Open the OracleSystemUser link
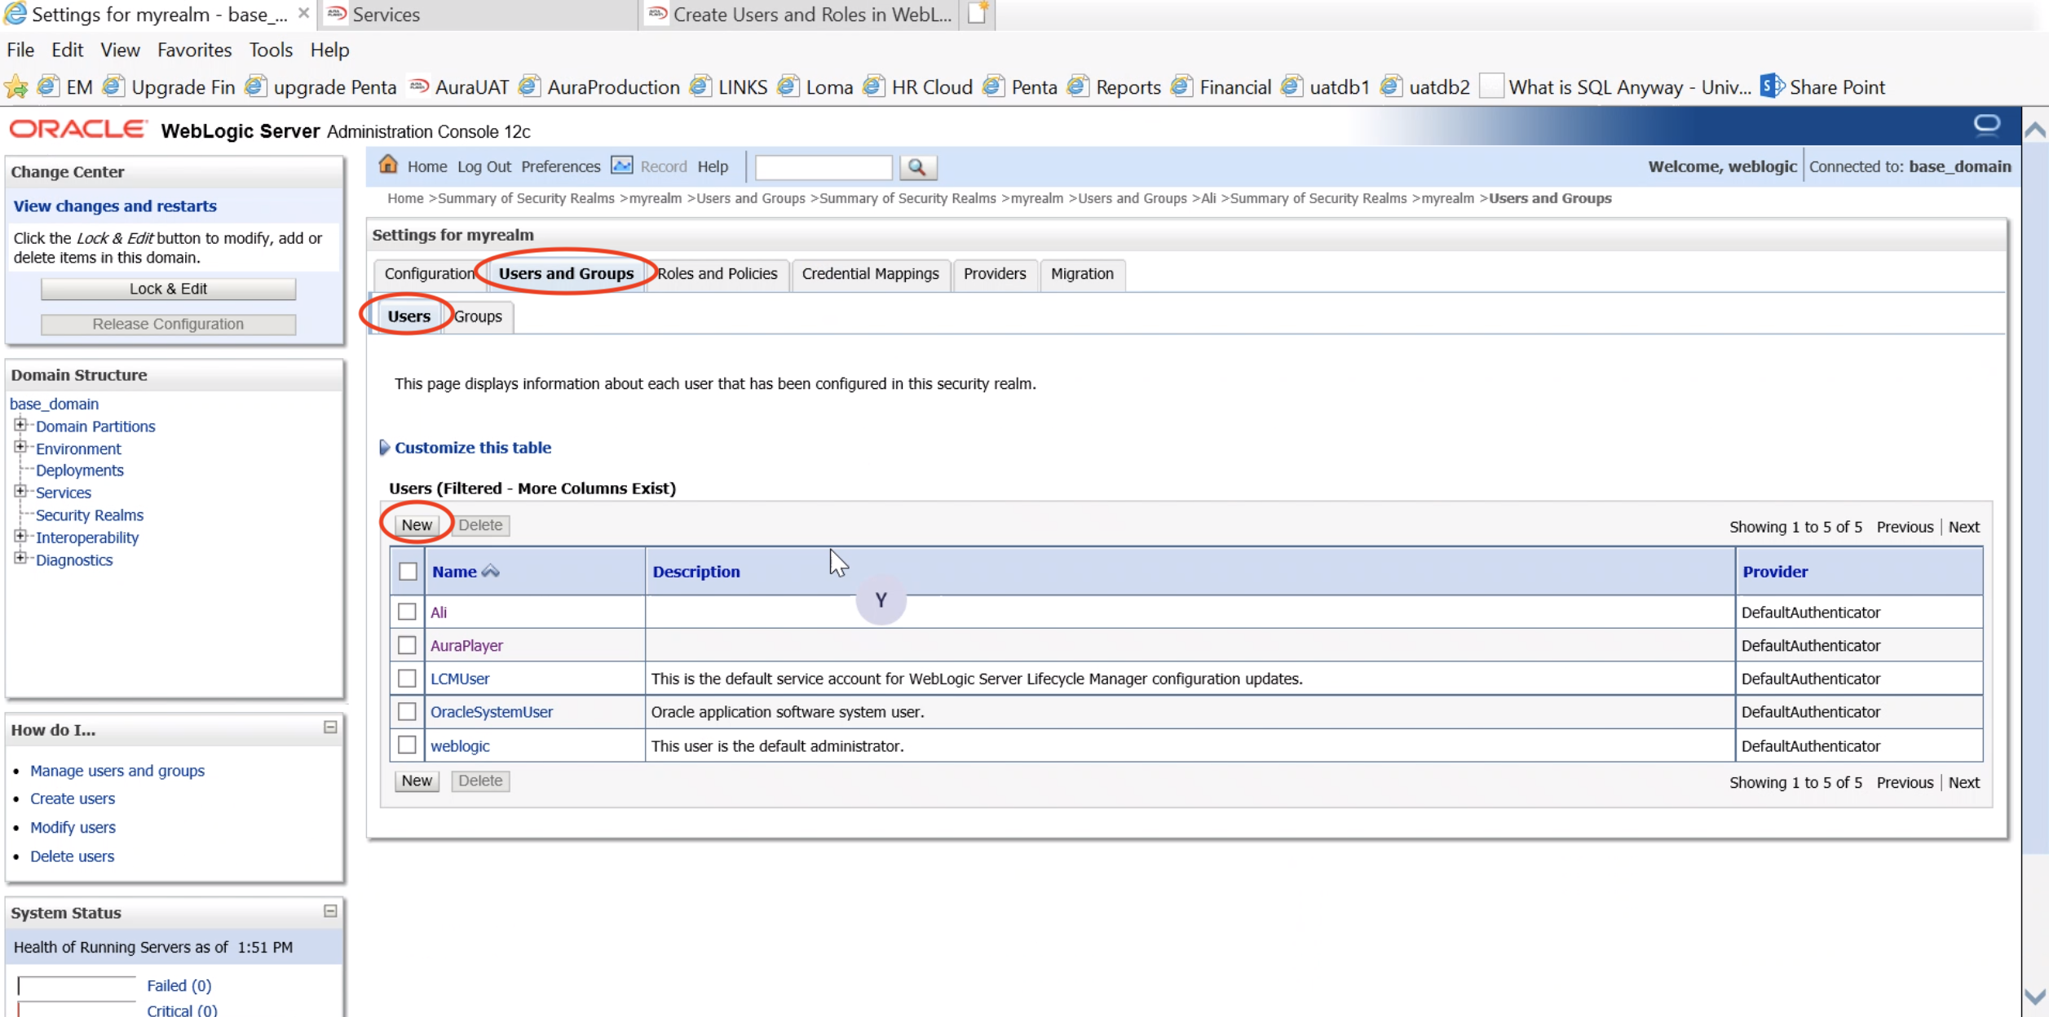 point(492,712)
